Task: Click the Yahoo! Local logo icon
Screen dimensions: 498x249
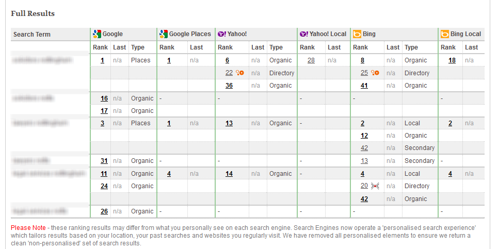Action: click(304, 34)
